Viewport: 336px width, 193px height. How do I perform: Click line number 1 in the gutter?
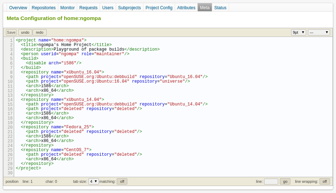coord(11,40)
